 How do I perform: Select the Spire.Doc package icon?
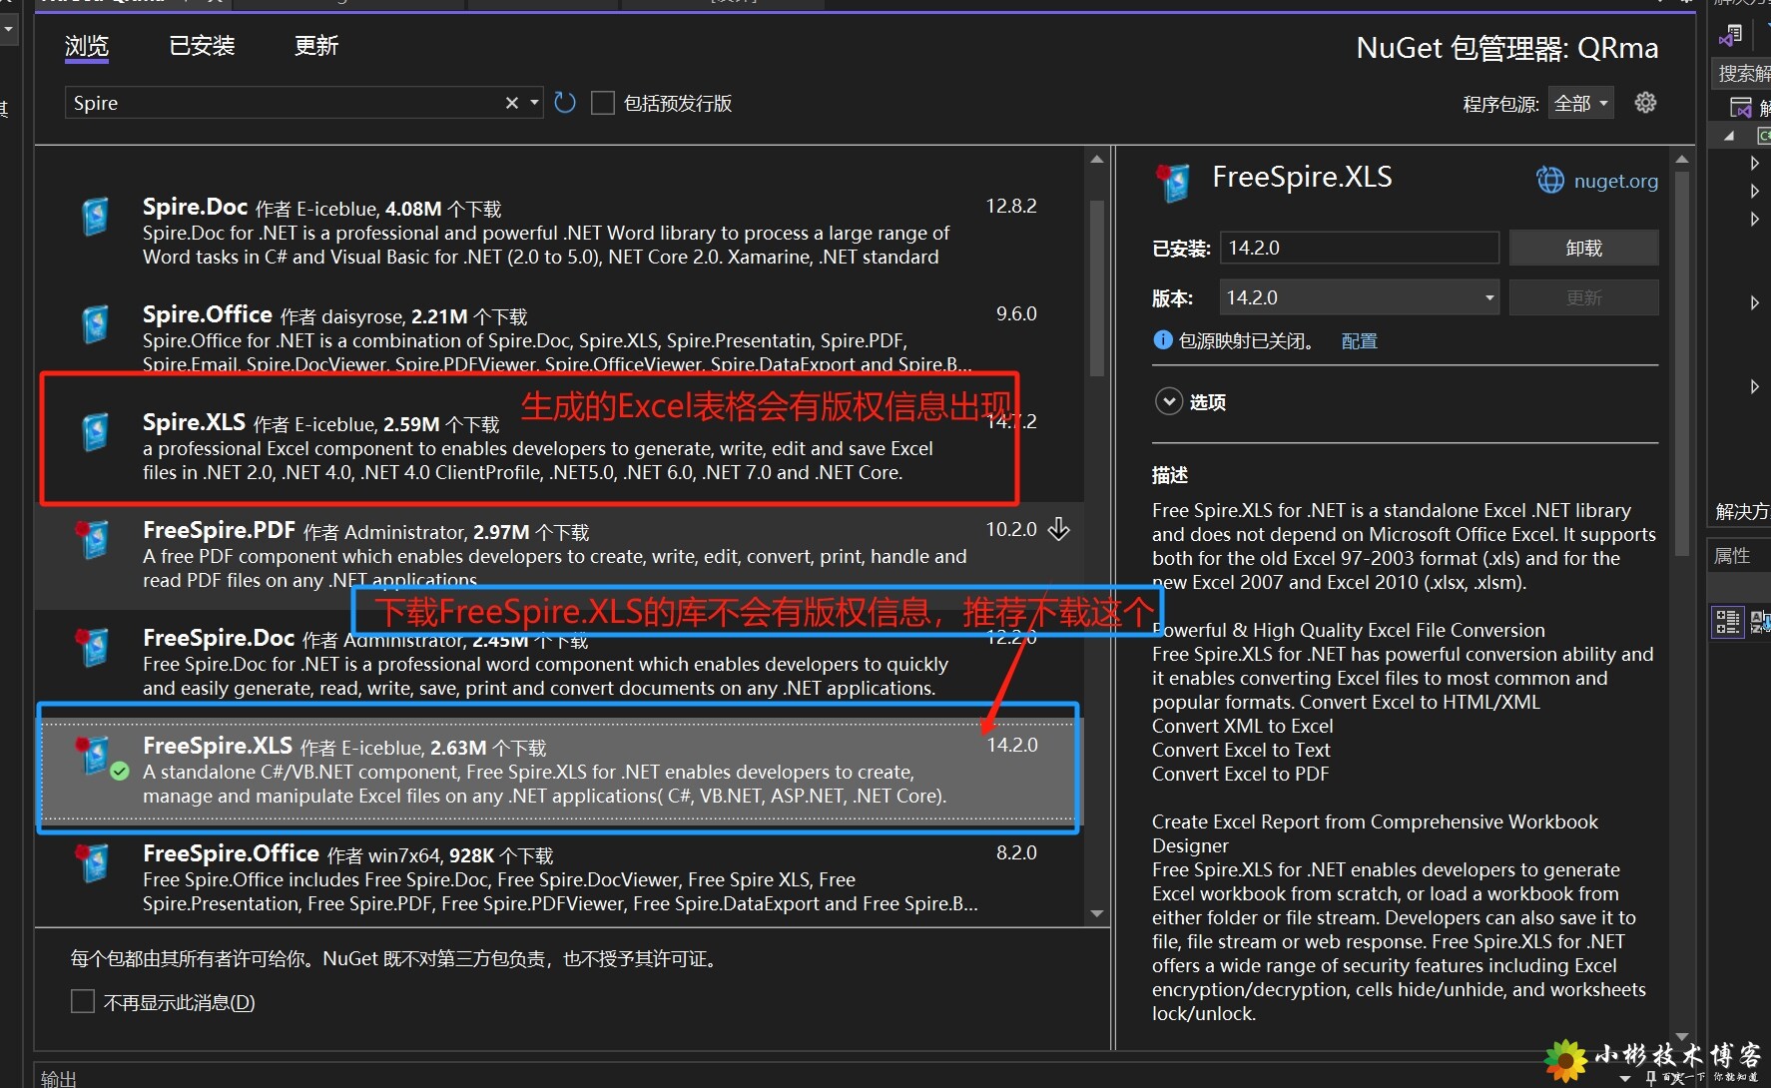click(95, 217)
